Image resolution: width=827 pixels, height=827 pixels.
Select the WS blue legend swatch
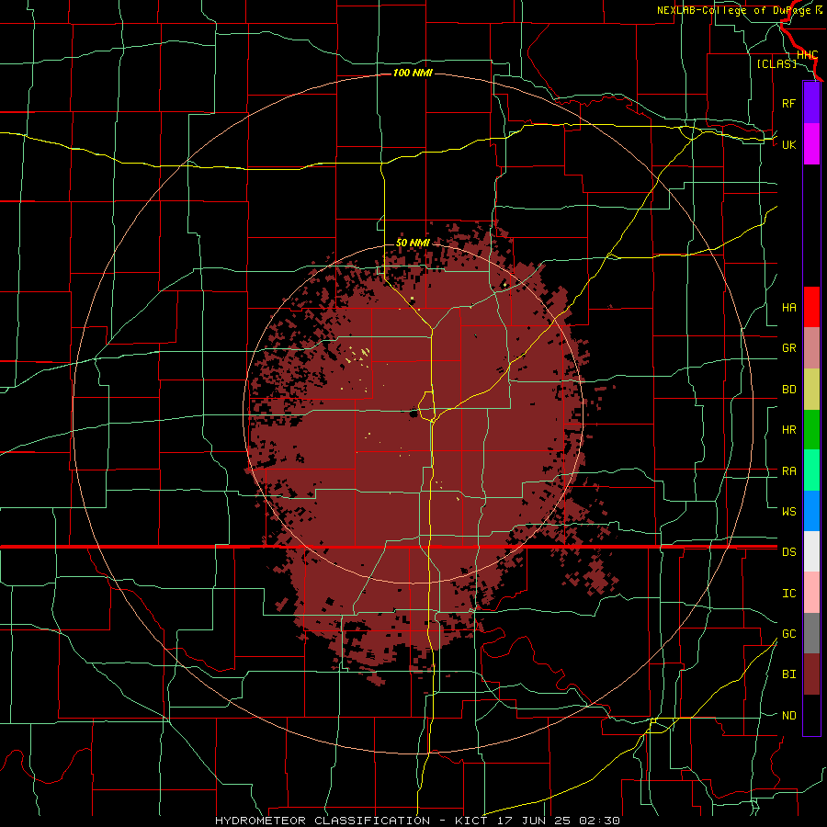point(811,511)
